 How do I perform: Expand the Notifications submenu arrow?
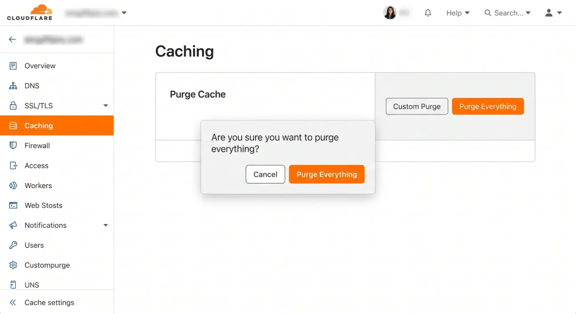106,225
